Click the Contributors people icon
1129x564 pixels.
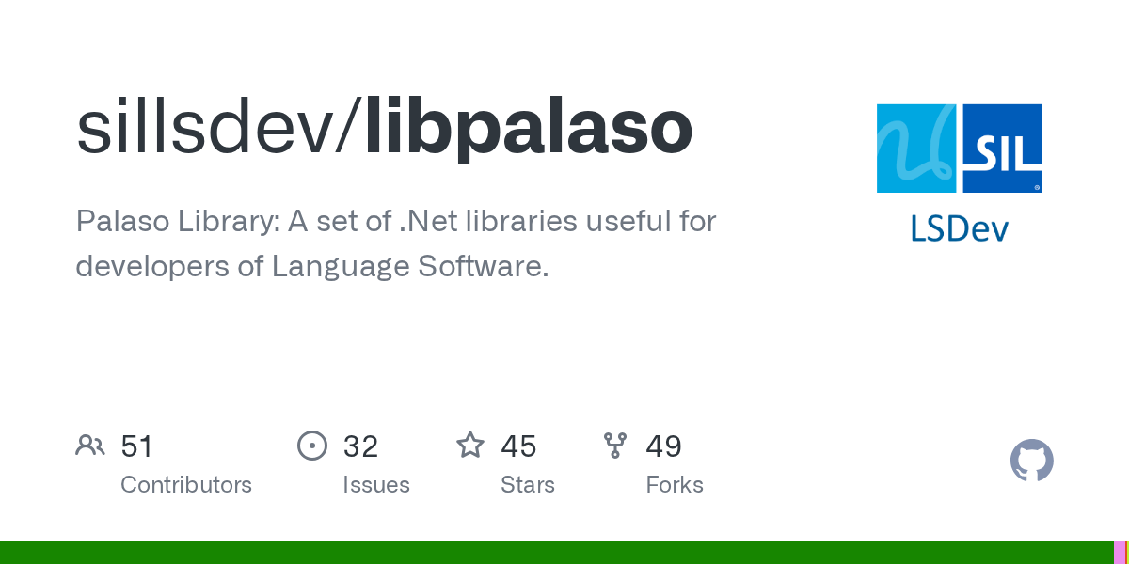pyautogui.click(x=90, y=446)
